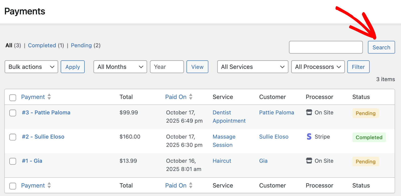
Task: Expand the All Months dropdown
Action: coord(120,67)
